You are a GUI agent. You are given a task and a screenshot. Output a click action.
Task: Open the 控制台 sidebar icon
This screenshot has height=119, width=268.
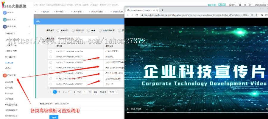pos(5,12)
